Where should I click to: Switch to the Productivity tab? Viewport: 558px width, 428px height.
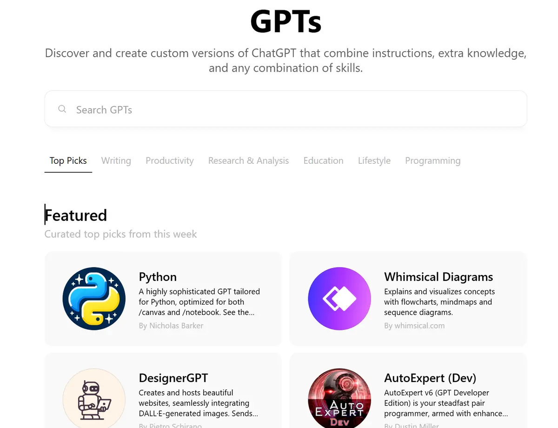pyautogui.click(x=170, y=160)
